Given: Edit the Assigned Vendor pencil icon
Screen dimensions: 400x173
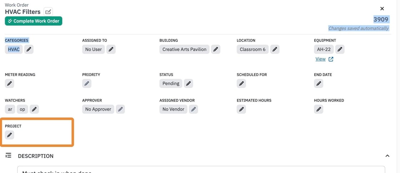Looking at the screenshot, I should [x=193, y=109].
